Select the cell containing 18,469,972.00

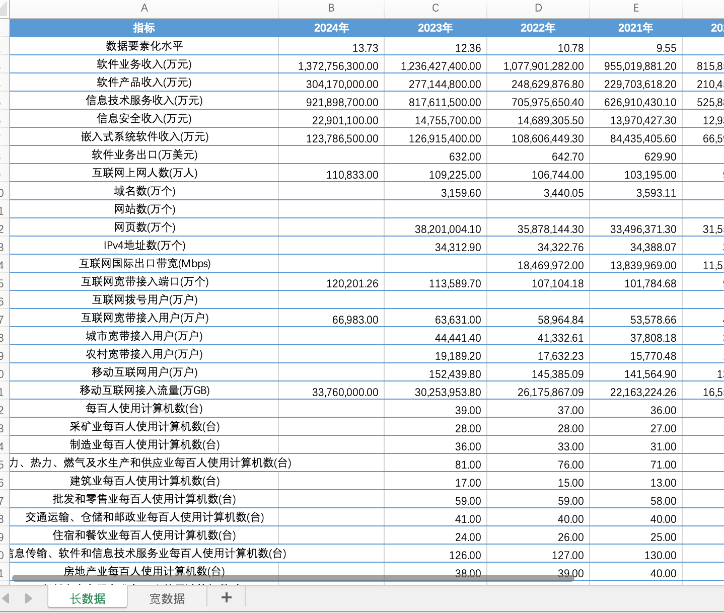pyautogui.click(x=538, y=264)
